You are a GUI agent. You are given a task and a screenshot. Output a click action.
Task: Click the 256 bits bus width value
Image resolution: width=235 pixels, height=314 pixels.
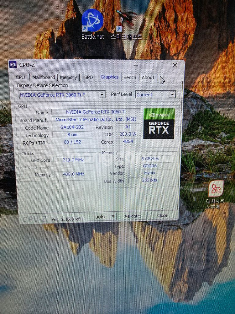[150, 180]
